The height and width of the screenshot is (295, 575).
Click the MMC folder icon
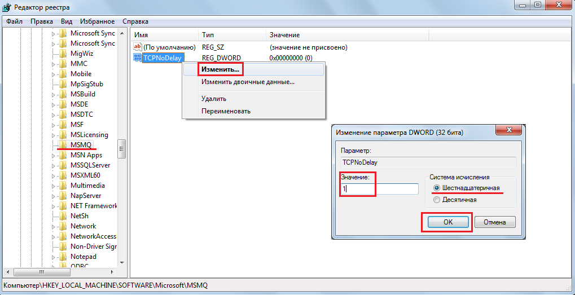[63, 63]
